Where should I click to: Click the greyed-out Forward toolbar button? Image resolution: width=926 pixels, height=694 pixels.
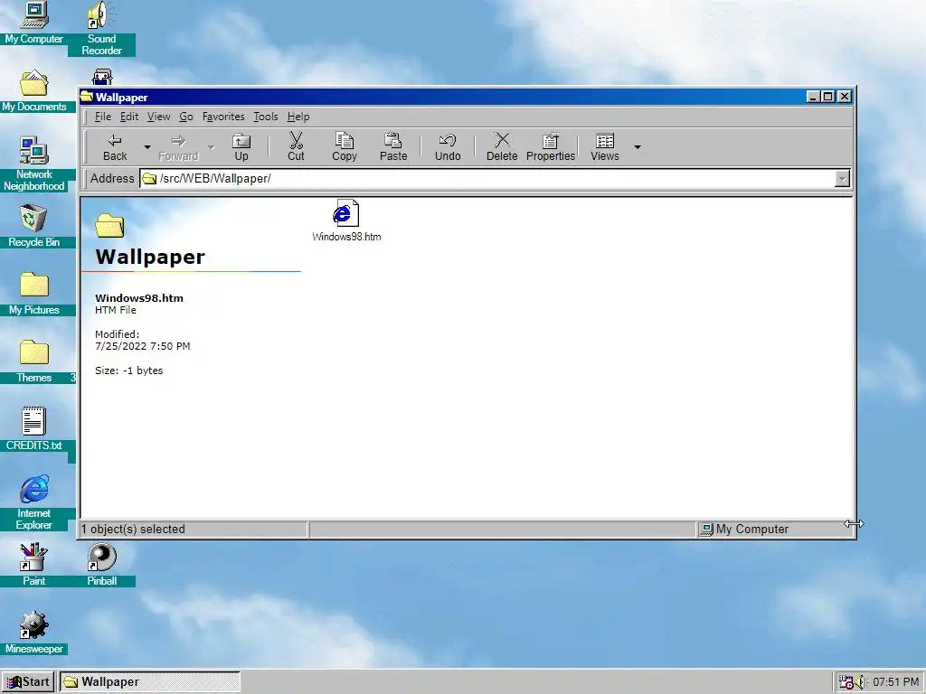point(178,147)
